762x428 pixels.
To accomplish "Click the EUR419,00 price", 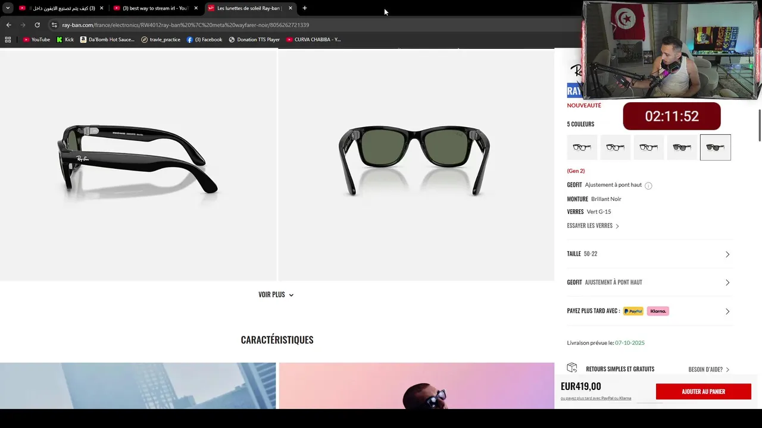I will [581, 386].
